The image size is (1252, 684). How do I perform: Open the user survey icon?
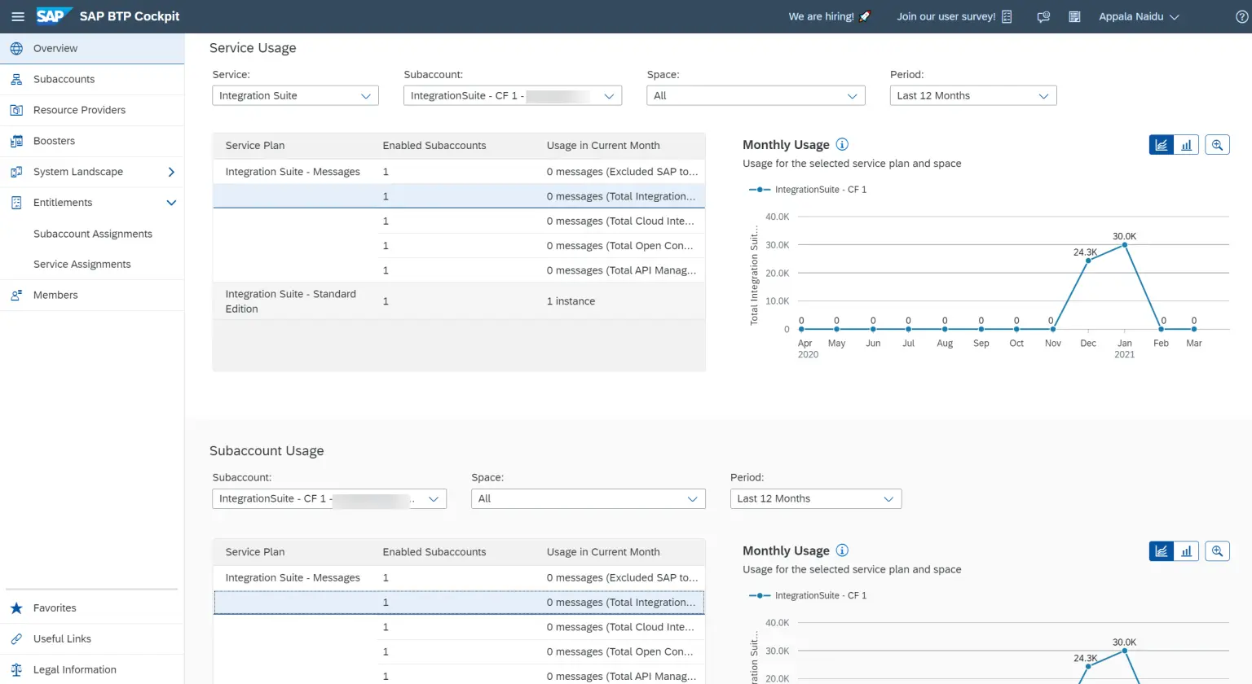point(1007,16)
